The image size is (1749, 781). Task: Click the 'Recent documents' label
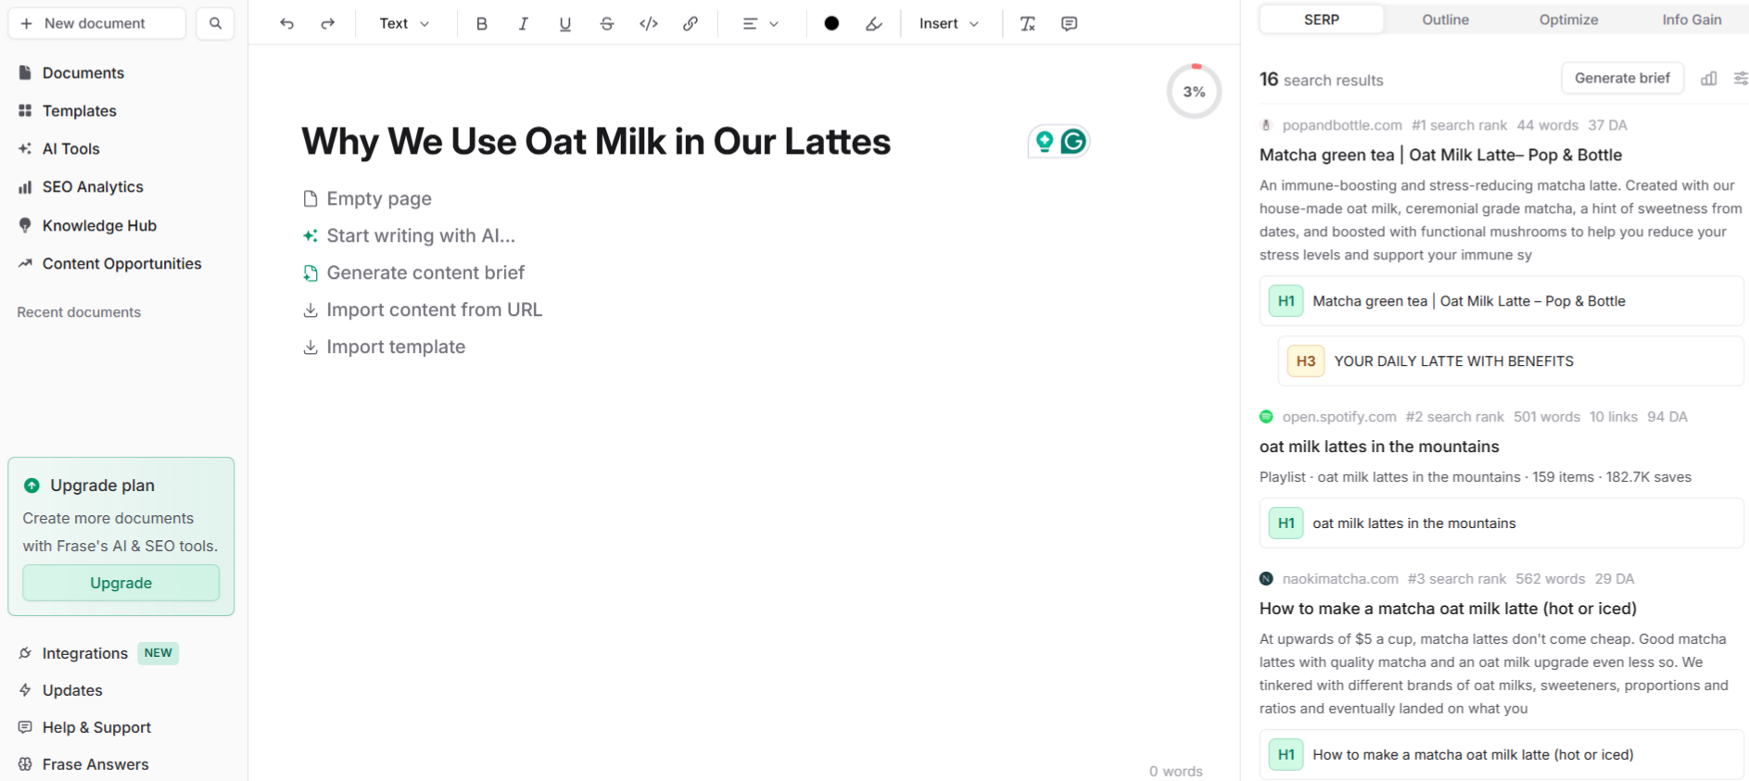(79, 312)
